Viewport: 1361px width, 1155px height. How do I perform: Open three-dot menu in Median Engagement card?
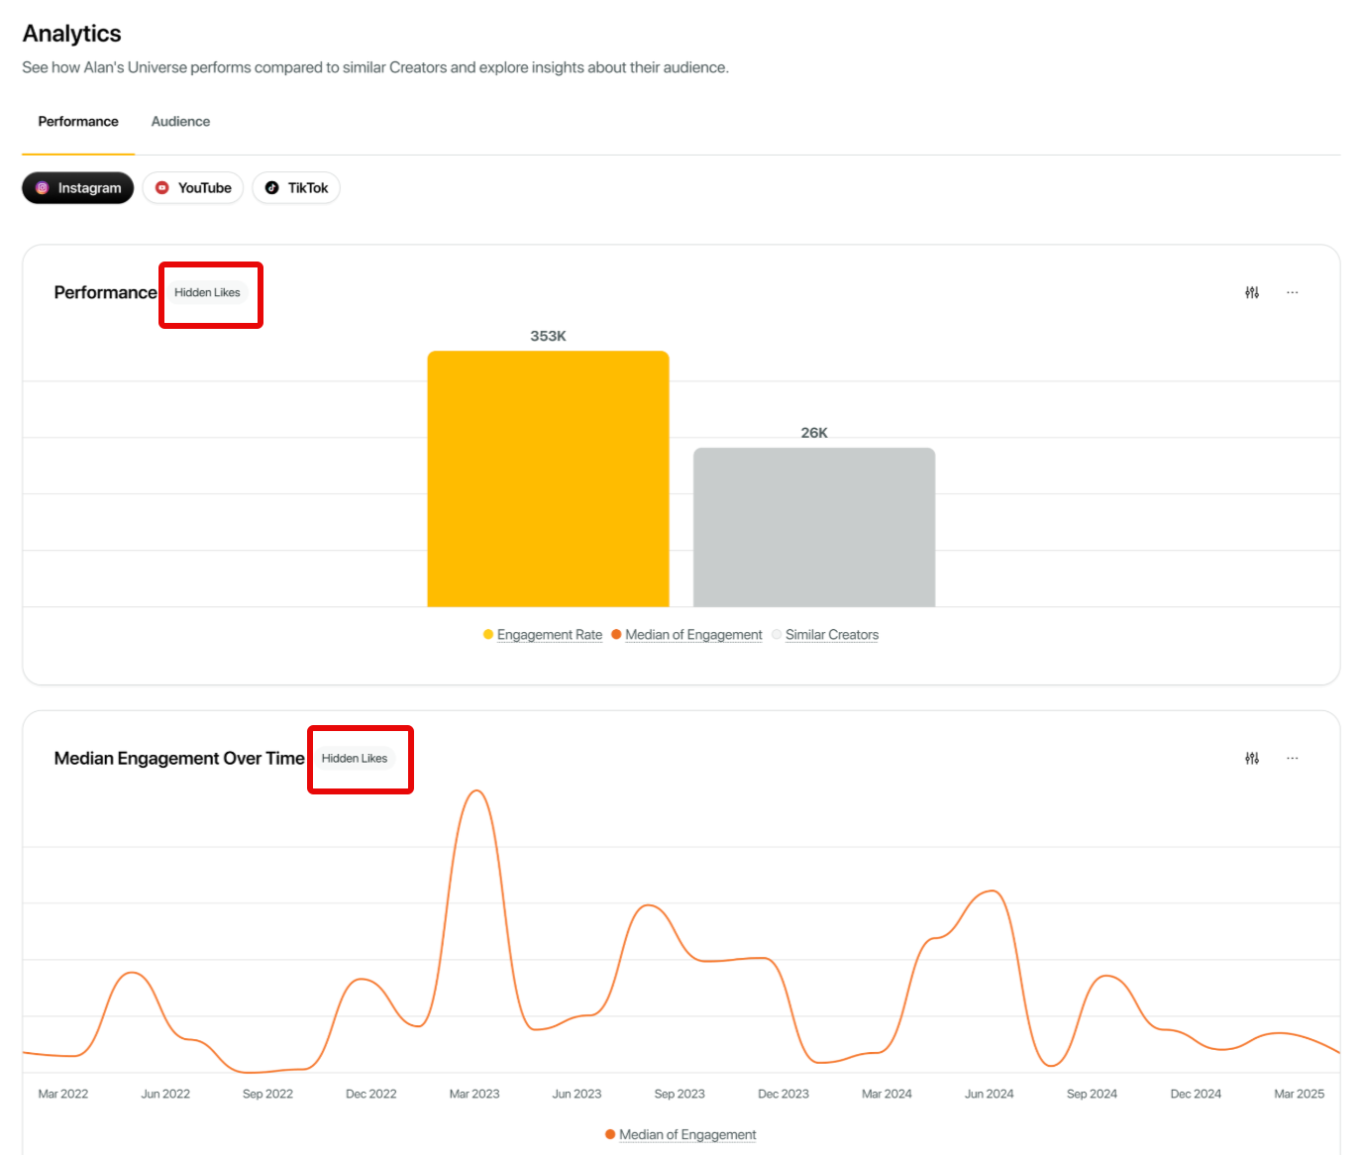[x=1292, y=758]
